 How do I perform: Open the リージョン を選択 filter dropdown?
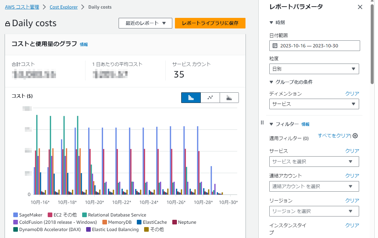[x=314, y=211]
